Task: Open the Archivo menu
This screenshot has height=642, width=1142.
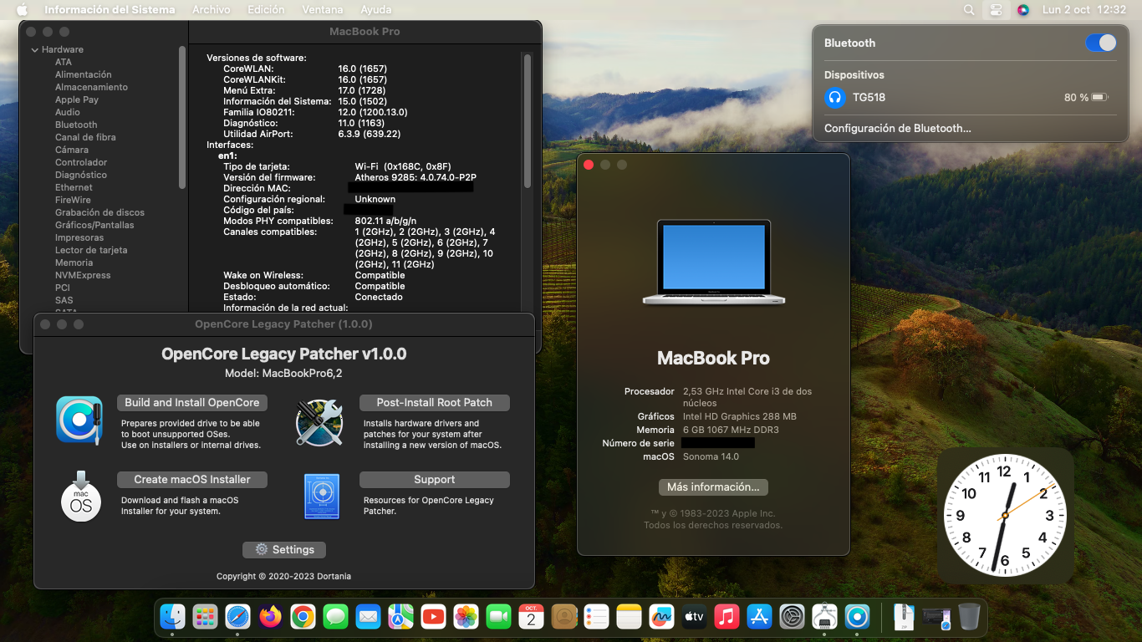Action: pos(212,10)
